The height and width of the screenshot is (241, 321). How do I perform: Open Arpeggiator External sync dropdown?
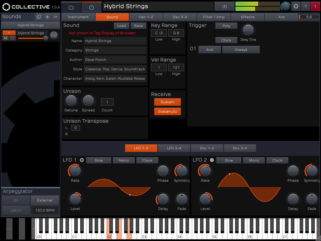(x=45, y=200)
